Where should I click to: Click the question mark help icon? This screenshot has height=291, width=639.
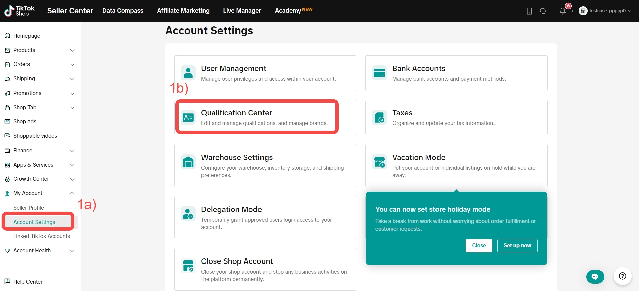coord(622,276)
